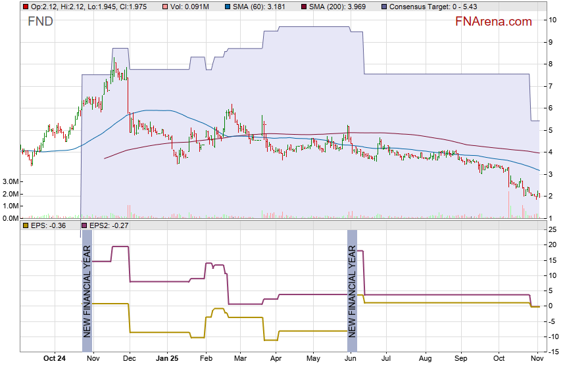This screenshot has width=565, height=372.
Task: Click the 3.0M volume axis label
Action: pos(10,181)
